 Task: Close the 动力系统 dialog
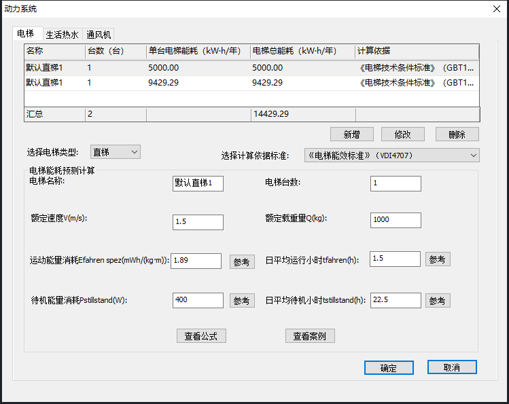497,9
